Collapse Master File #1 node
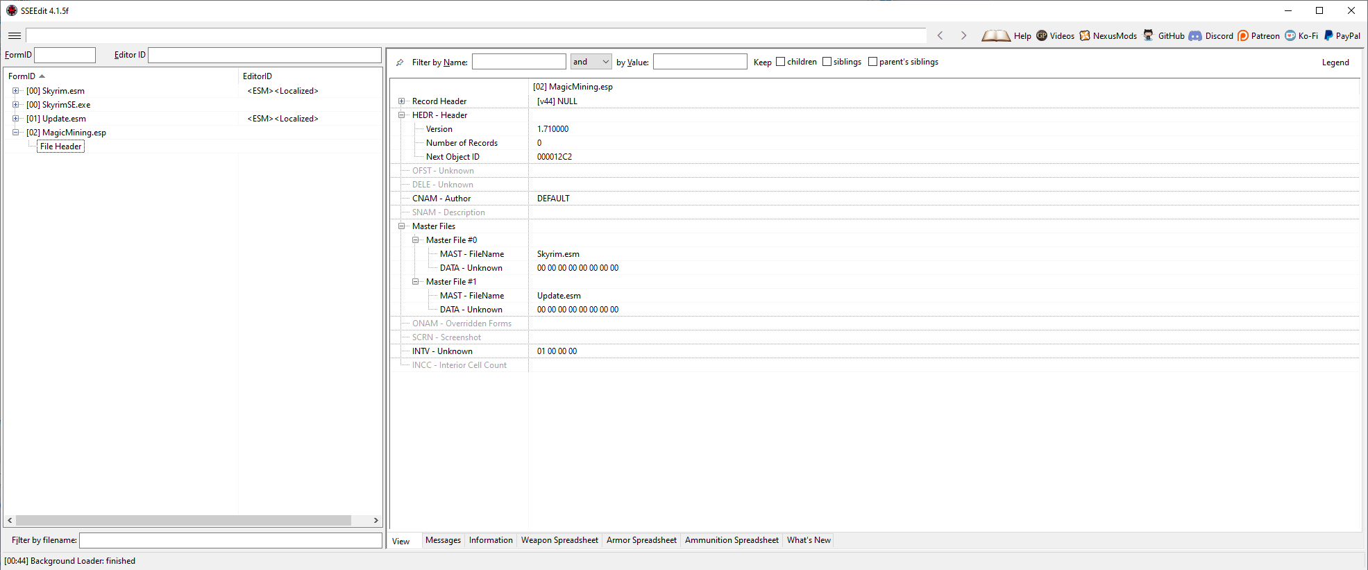Viewport: 1368px width, 570px height. 416,282
